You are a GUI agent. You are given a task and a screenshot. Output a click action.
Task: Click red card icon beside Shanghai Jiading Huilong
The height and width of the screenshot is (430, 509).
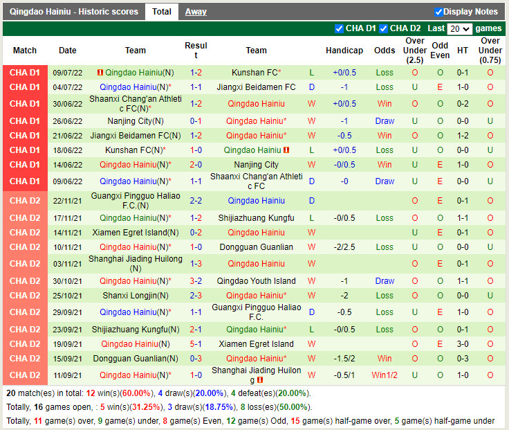tap(259, 380)
